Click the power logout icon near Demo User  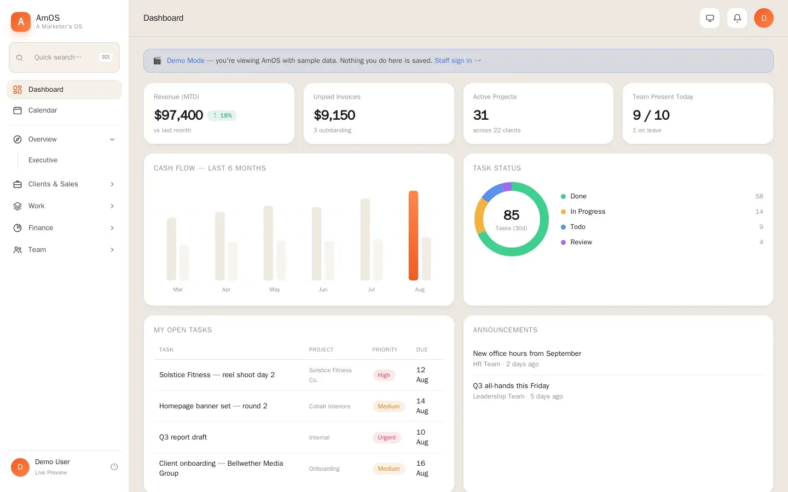coord(114,467)
